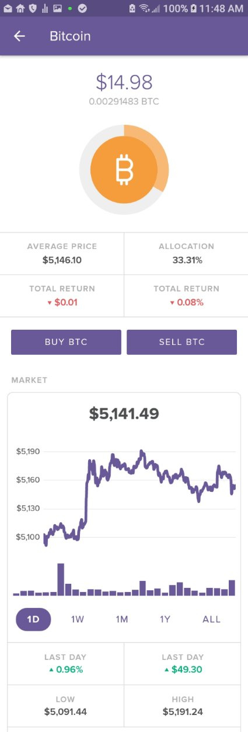Tap the checkmark circle status icon
248x732 pixels.
pyautogui.click(x=83, y=9)
